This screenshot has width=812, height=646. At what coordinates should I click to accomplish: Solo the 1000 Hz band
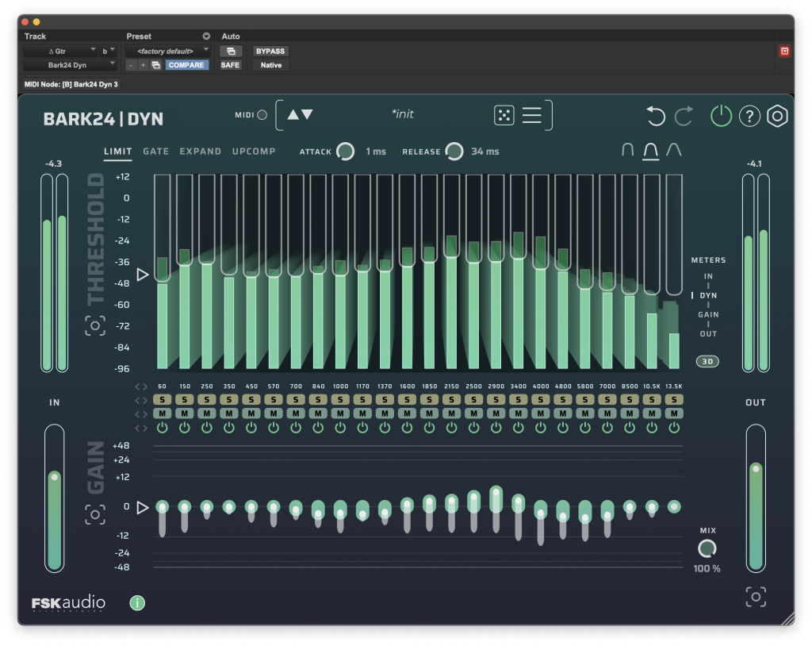point(341,400)
